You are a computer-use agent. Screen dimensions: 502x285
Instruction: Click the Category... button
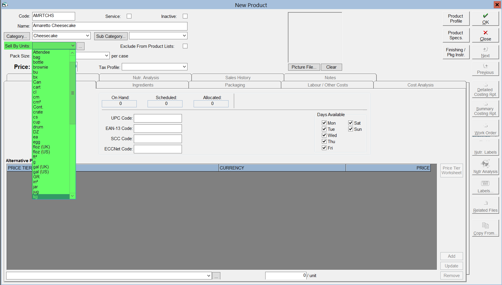coord(17,36)
